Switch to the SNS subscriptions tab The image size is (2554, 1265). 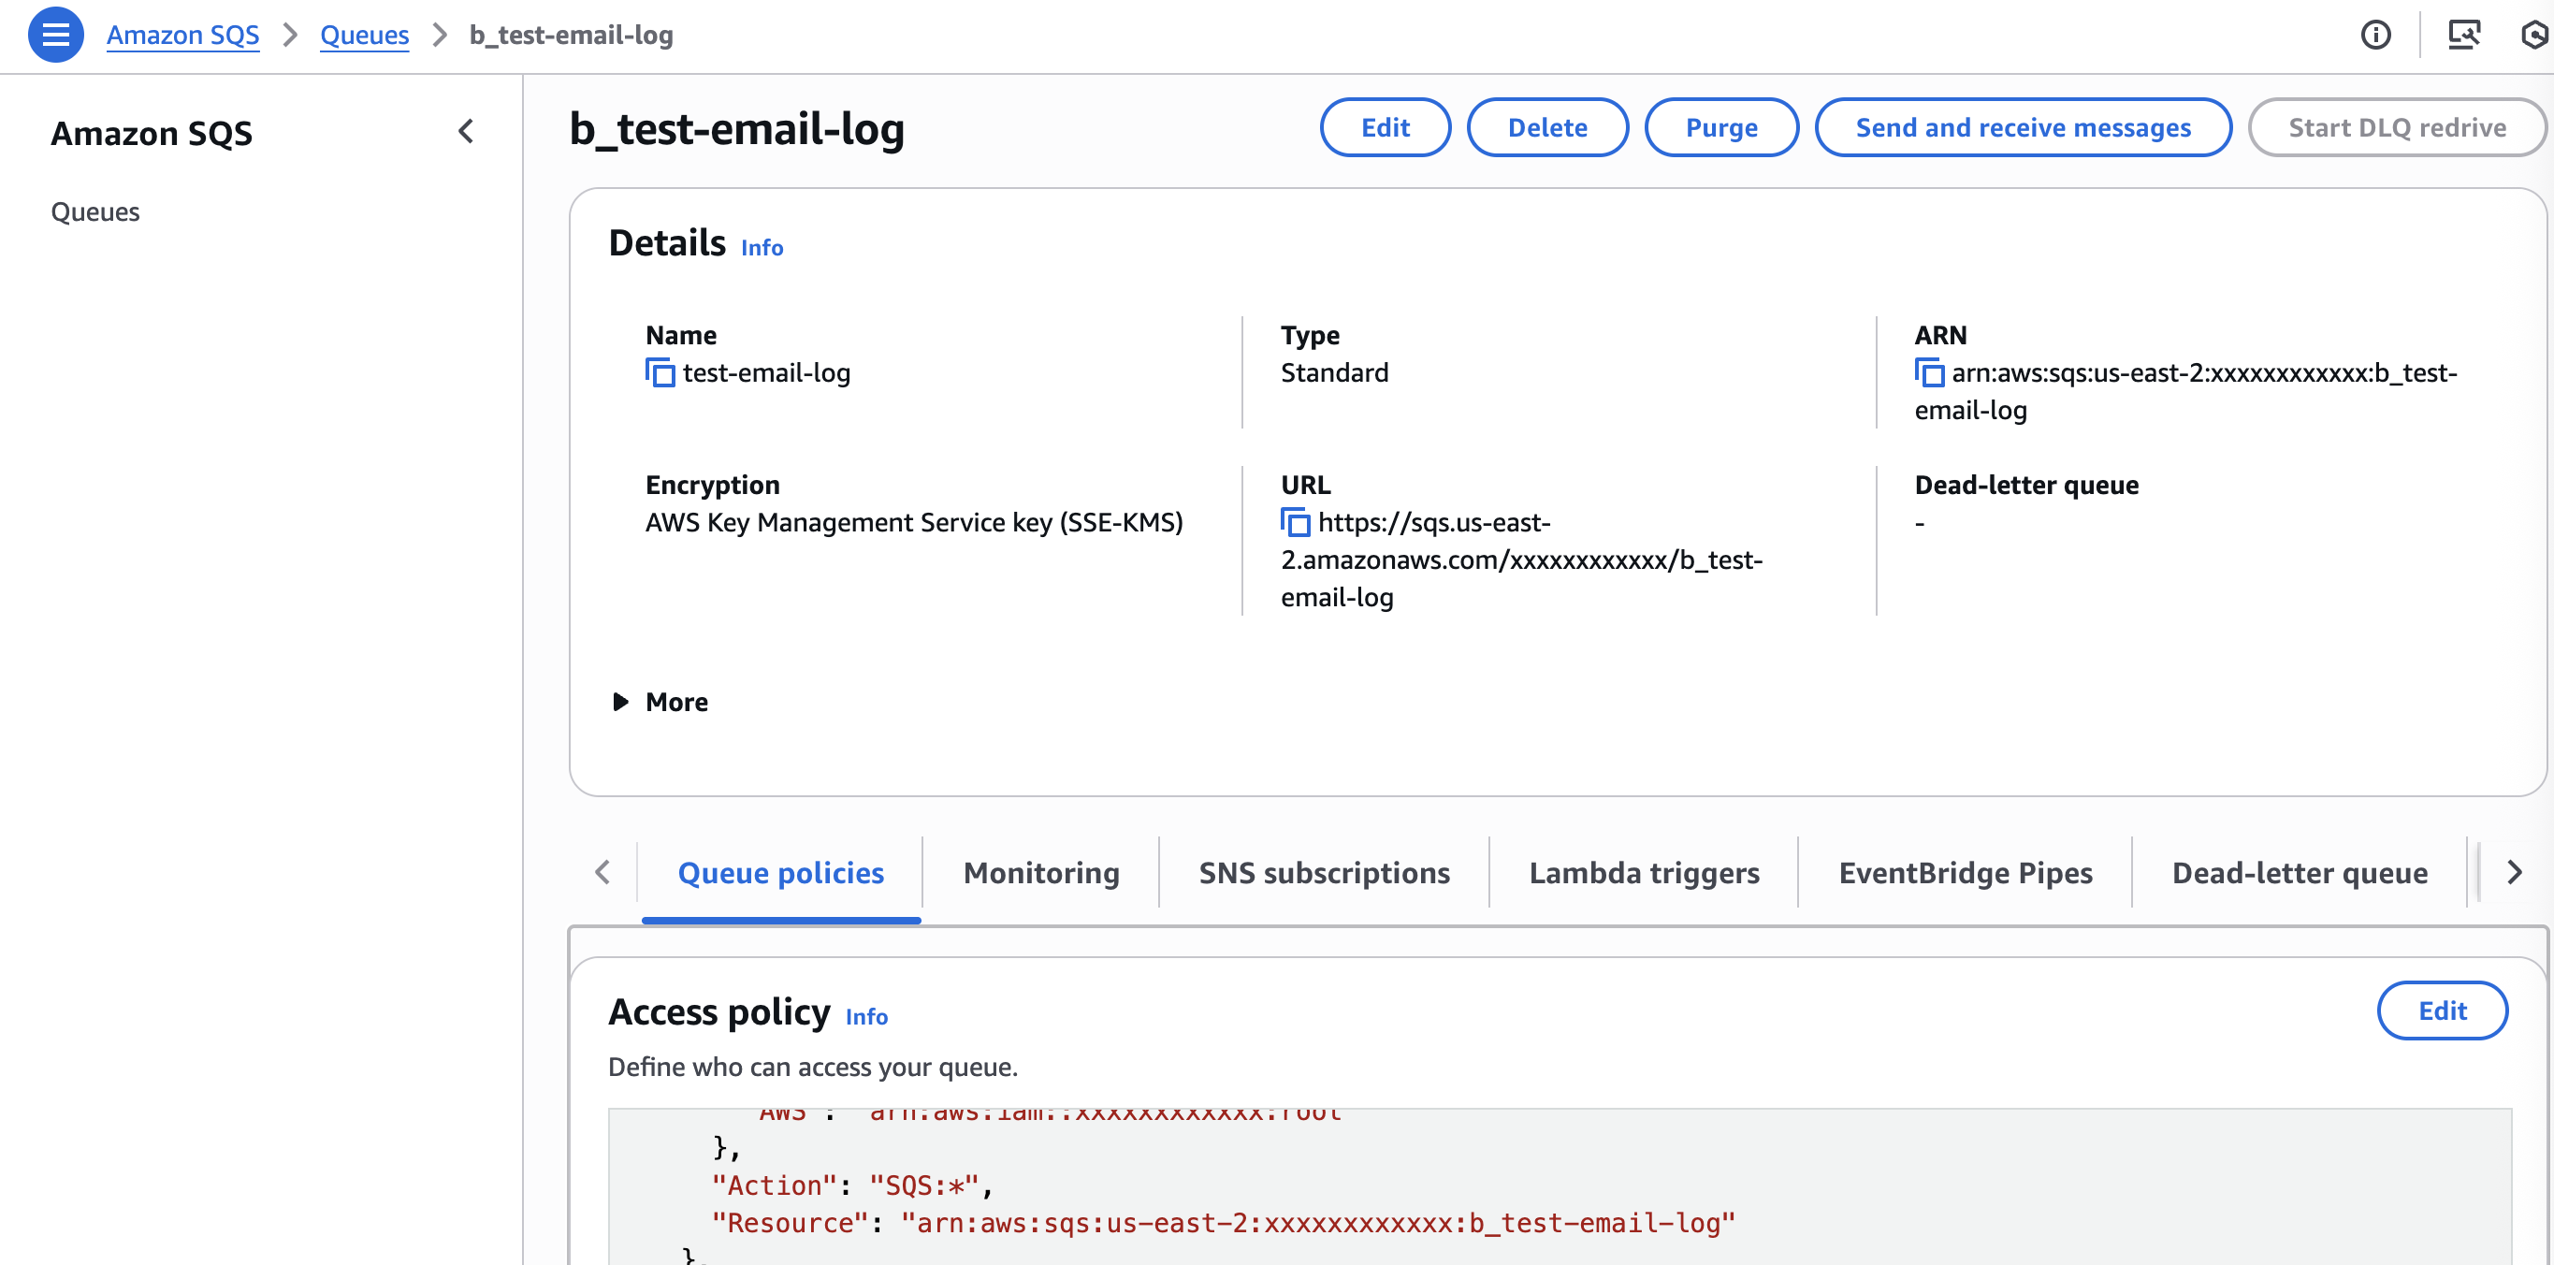click(1324, 872)
